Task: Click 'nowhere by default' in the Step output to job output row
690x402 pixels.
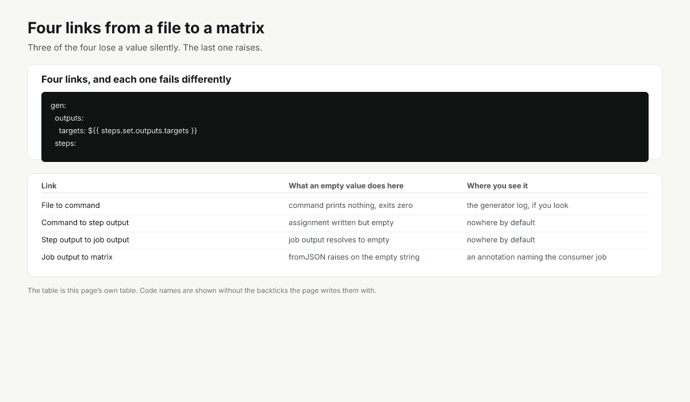Action: pyautogui.click(x=501, y=239)
